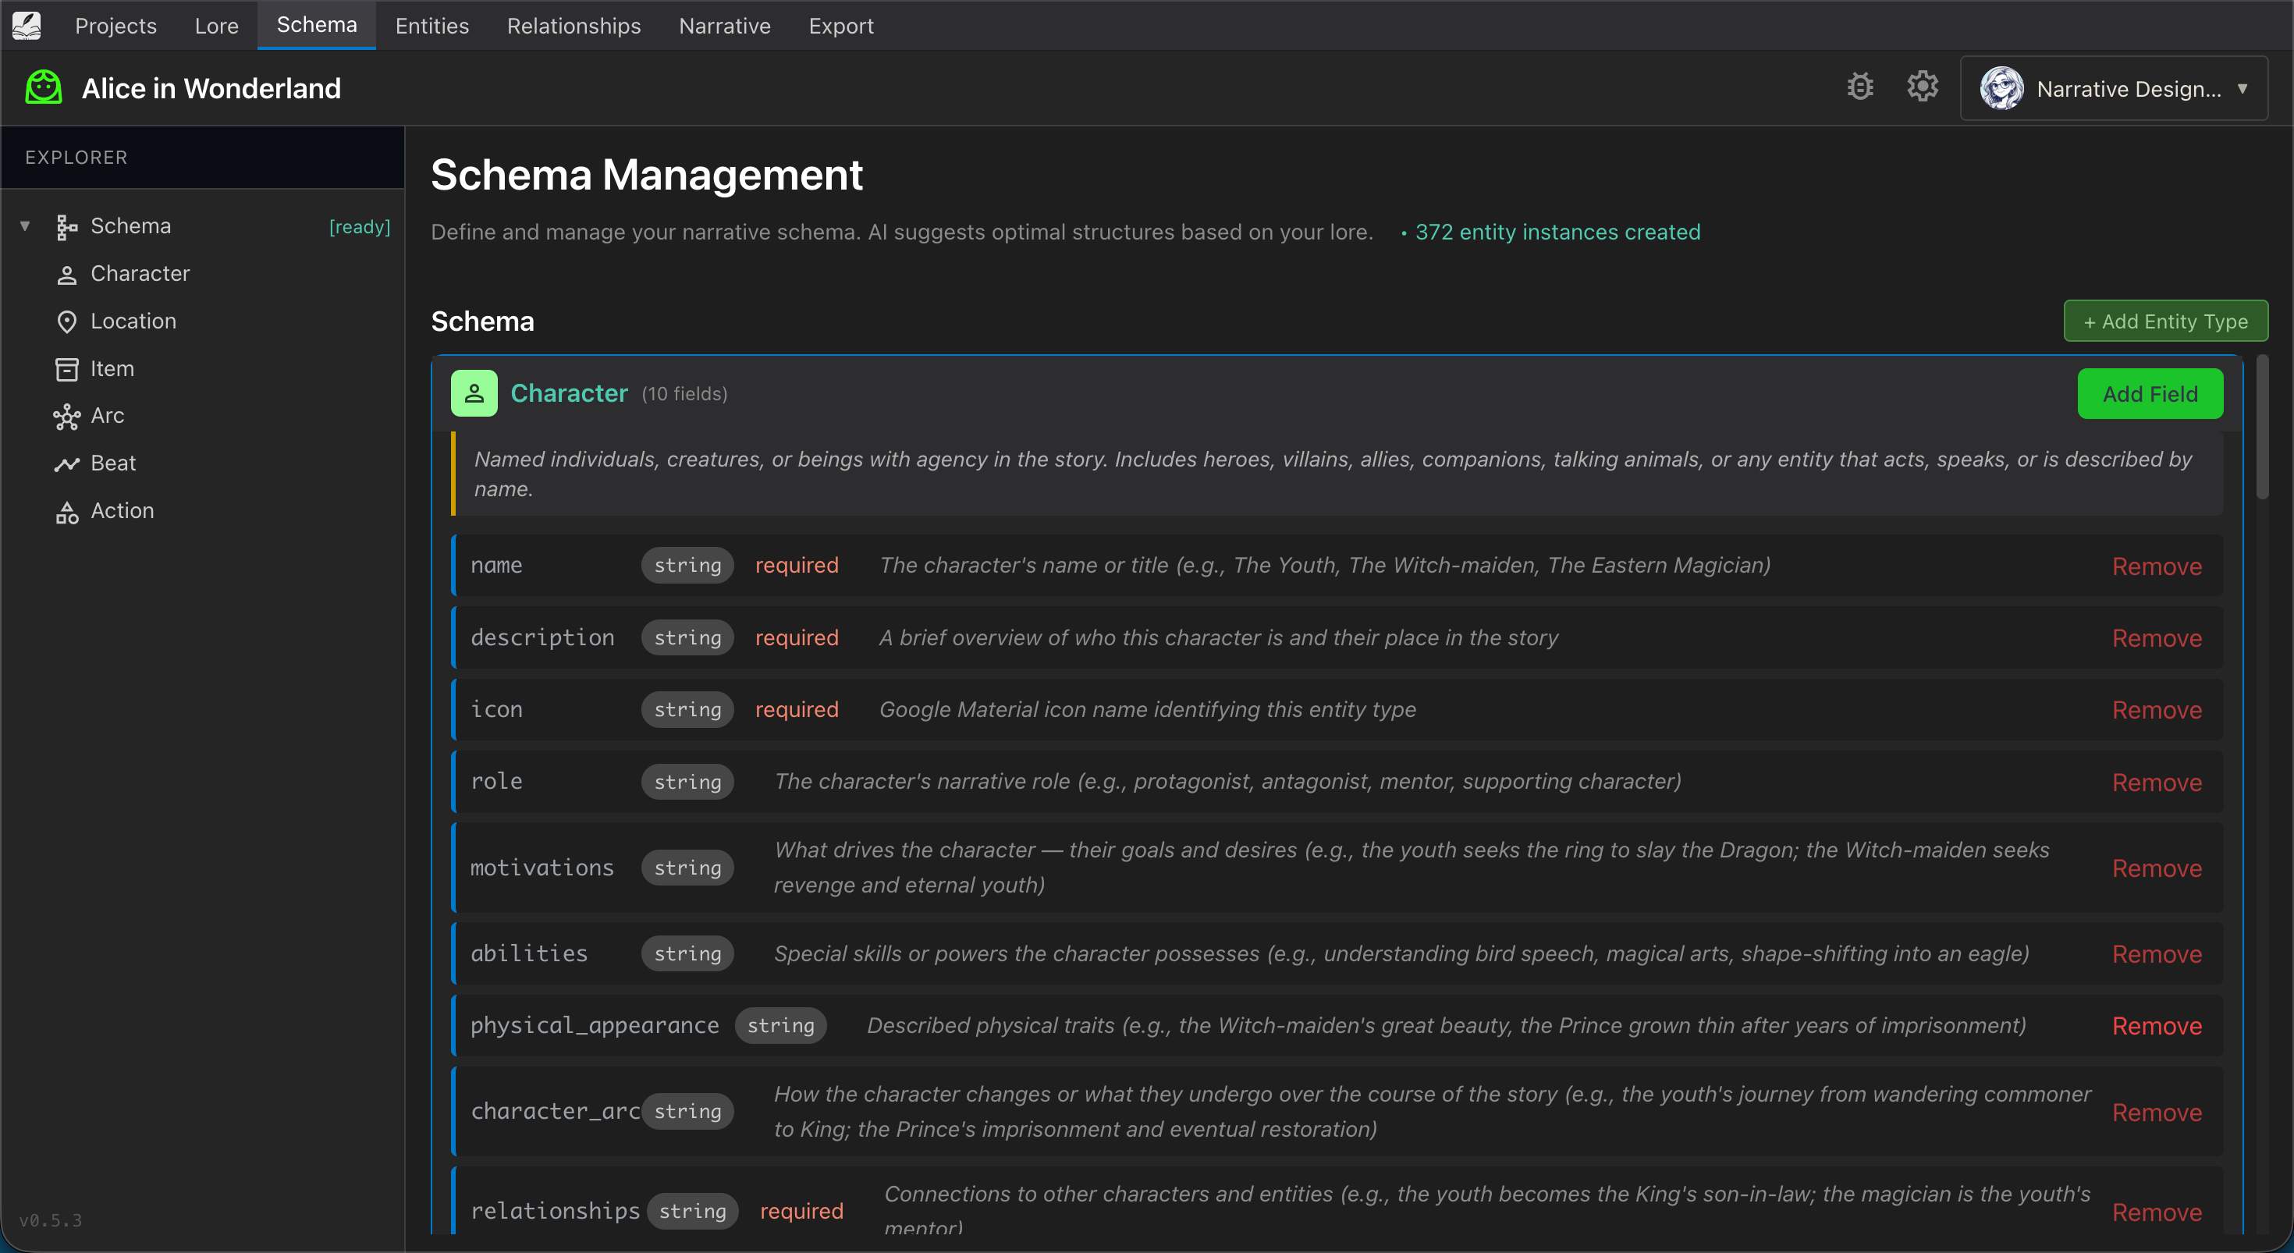The height and width of the screenshot is (1253, 2294).
Task: Click the Character icon on the schema card
Action: [x=474, y=392]
